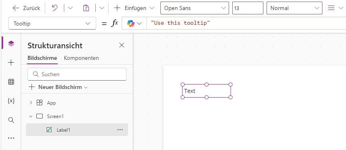Switch to the Komponenten tab
This screenshot has width=346, height=150.
pyautogui.click(x=81, y=58)
